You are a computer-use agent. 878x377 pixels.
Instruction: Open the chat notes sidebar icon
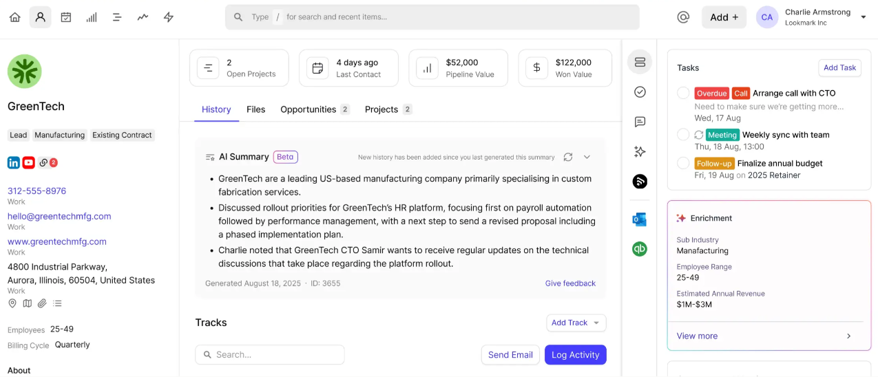coord(640,122)
